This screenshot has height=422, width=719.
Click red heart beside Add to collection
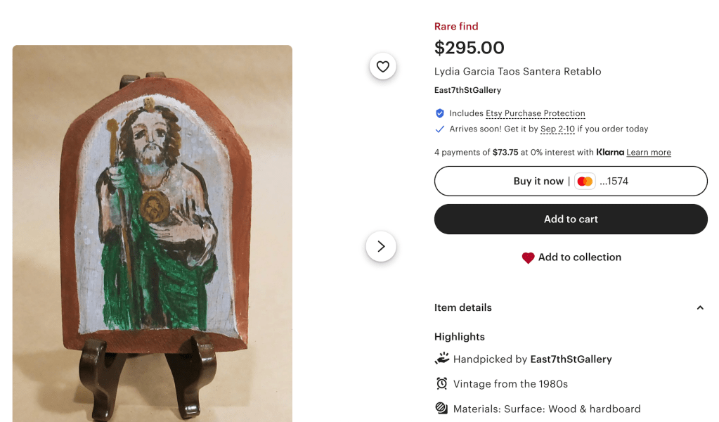(x=528, y=258)
